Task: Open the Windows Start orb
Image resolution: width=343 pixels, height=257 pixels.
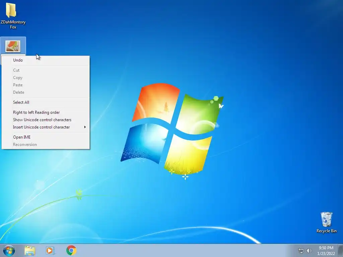Action: pos(9,250)
